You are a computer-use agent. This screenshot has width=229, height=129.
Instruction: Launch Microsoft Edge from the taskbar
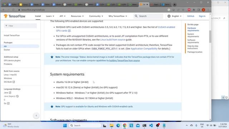click(x=118, y=125)
